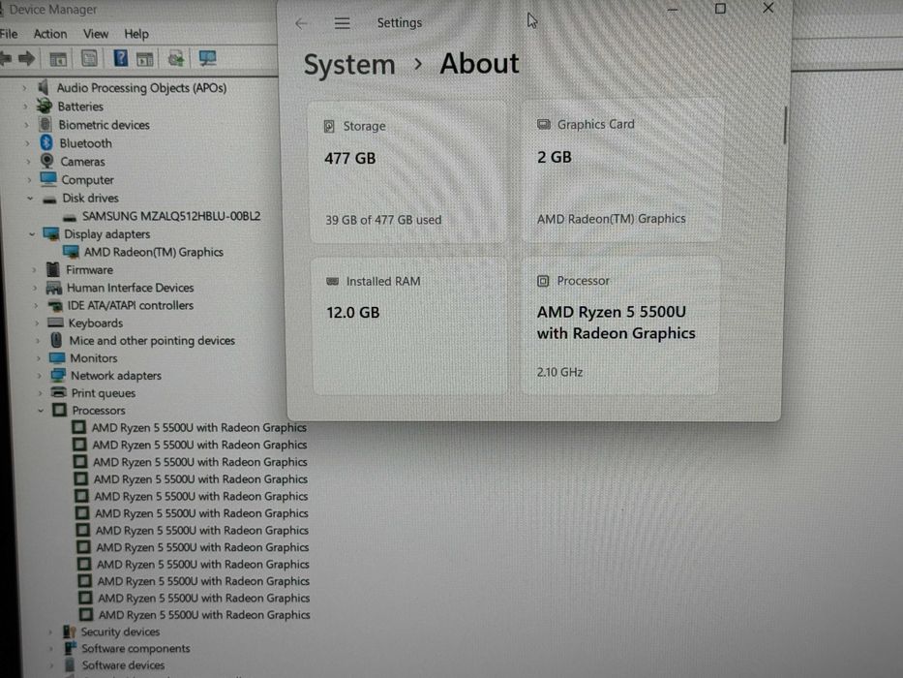Click the Network adapters category icon
The width and height of the screenshot is (903, 678).
coord(58,376)
